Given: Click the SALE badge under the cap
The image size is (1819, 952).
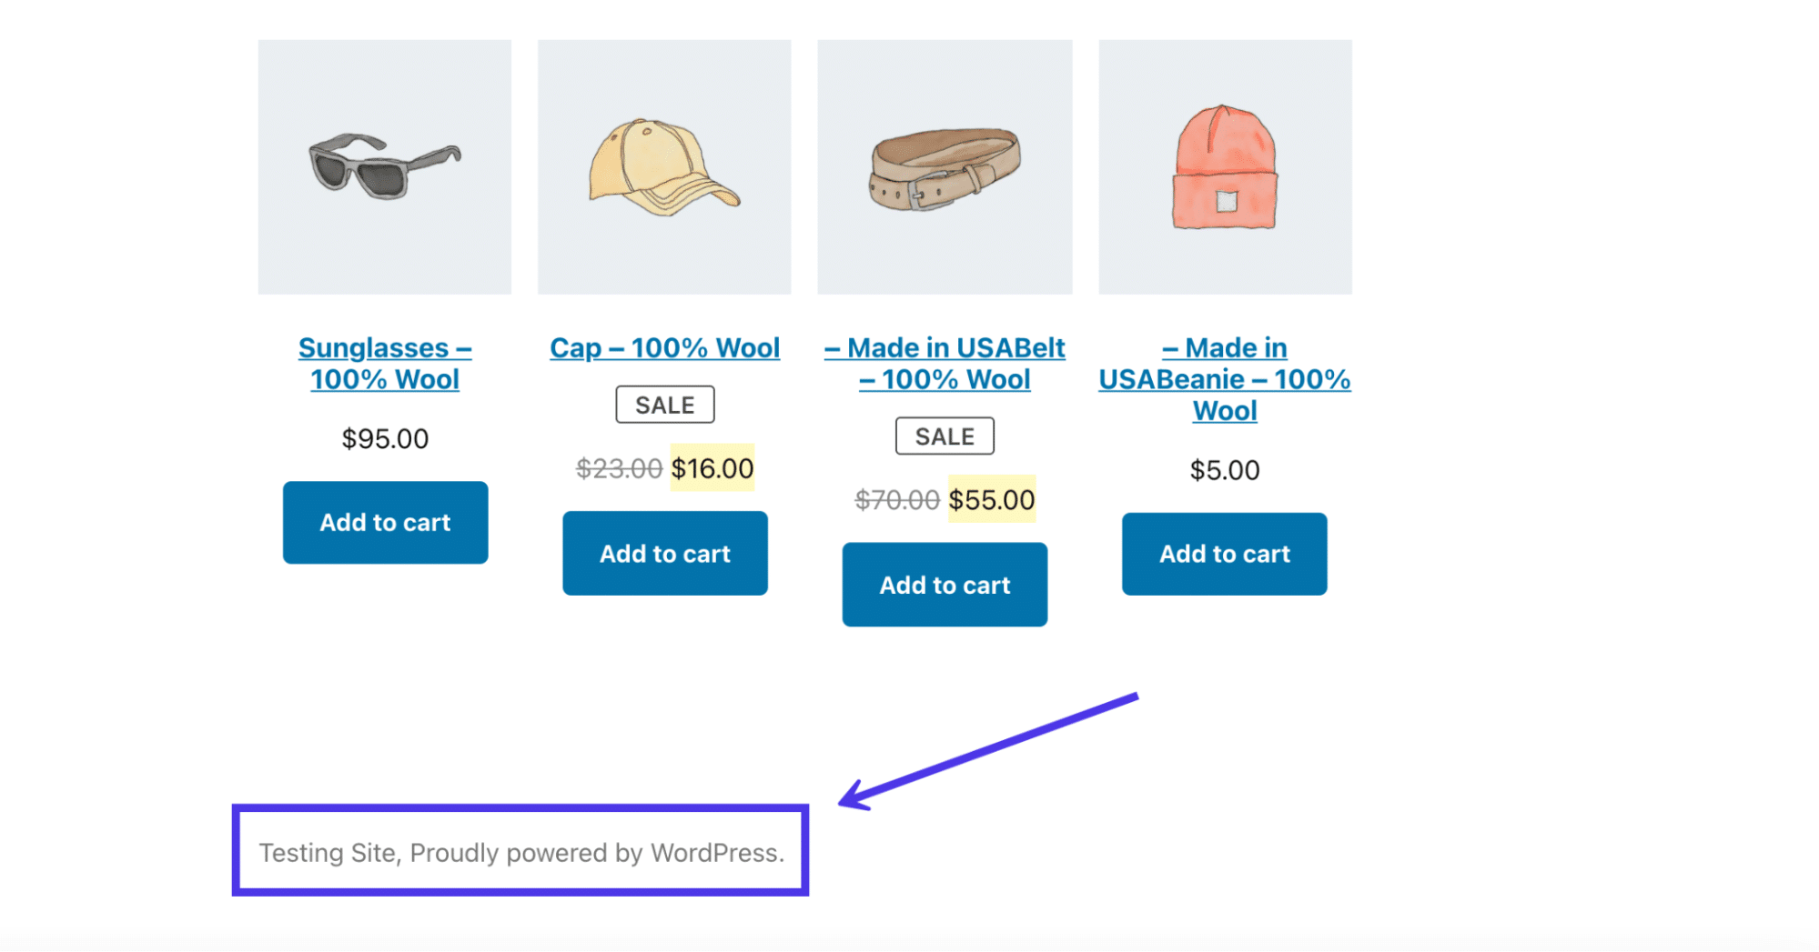Looking at the screenshot, I should point(664,405).
